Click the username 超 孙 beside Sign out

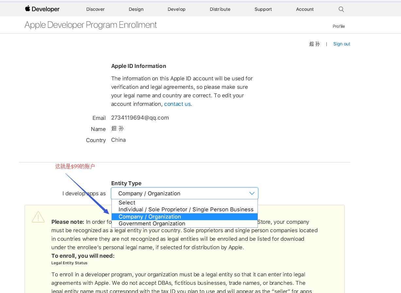point(314,44)
